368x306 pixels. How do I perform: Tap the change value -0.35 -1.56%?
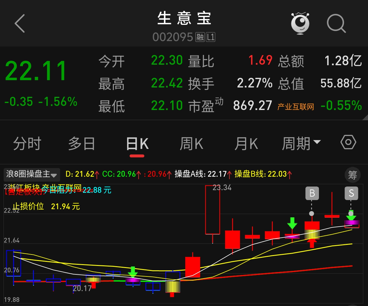(41, 102)
